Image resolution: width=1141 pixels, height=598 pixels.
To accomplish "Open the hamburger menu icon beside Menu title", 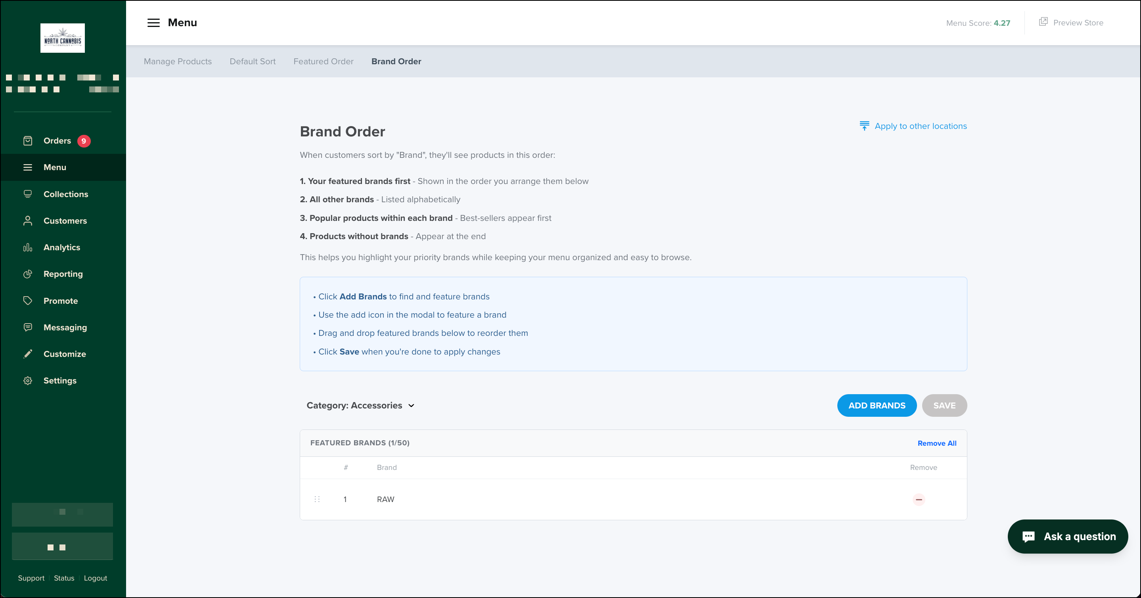I will 153,23.
